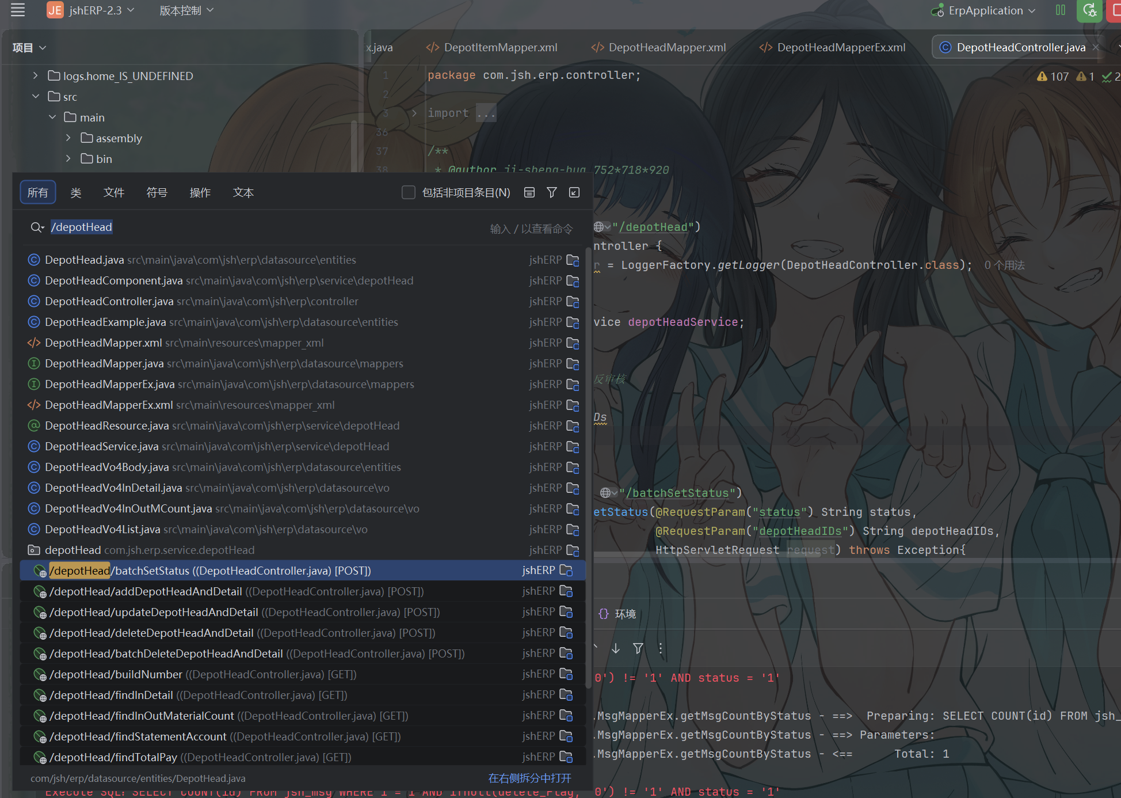Viewport: 1121px width, 798px height.
Task: Collapse the main folder
Action: pyautogui.click(x=52, y=117)
